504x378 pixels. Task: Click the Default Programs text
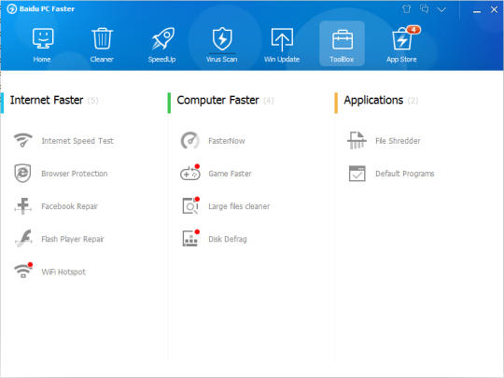pos(405,174)
